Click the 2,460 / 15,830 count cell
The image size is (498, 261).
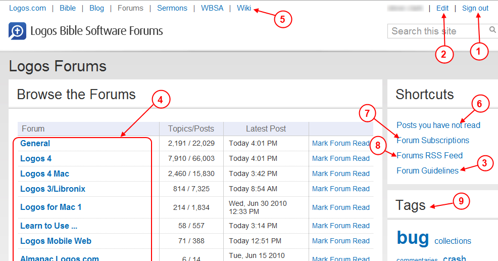click(x=191, y=174)
